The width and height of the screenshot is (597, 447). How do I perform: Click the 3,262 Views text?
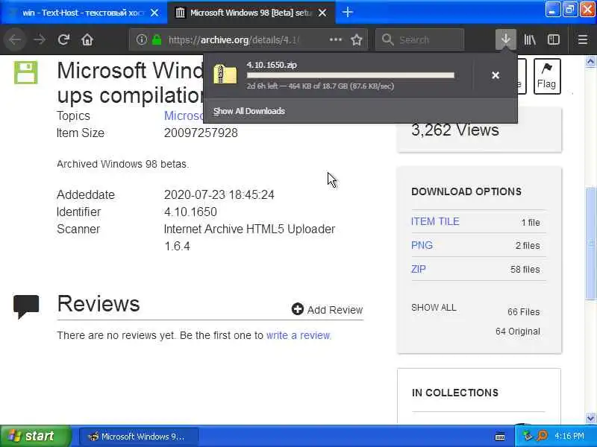pyautogui.click(x=455, y=130)
